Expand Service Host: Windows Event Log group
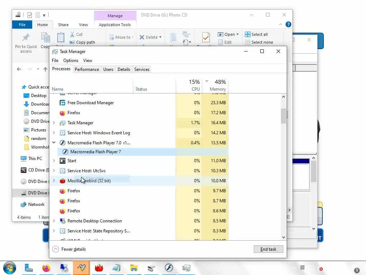 54,133
